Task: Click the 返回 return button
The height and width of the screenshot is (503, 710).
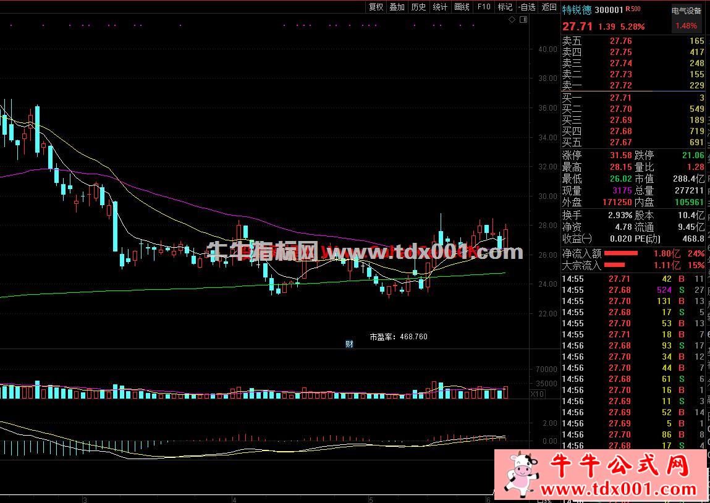Action: [x=549, y=7]
